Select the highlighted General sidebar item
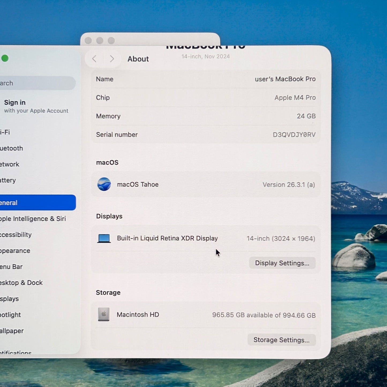387x387 pixels. [38, 202]
